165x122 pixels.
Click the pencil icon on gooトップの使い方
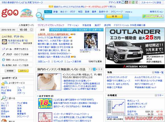pyautogui.click(x=144, y=16)
